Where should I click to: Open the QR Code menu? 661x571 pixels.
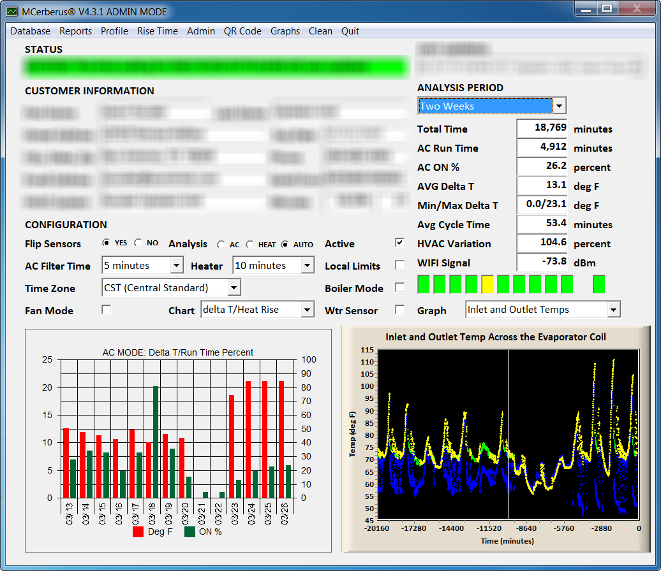[242, 31]
